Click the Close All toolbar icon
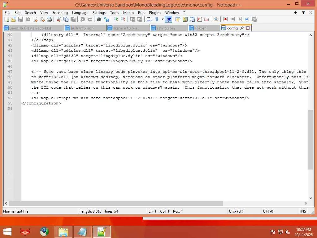Viewport: 317px width, 238px height. tap(42, 19)
